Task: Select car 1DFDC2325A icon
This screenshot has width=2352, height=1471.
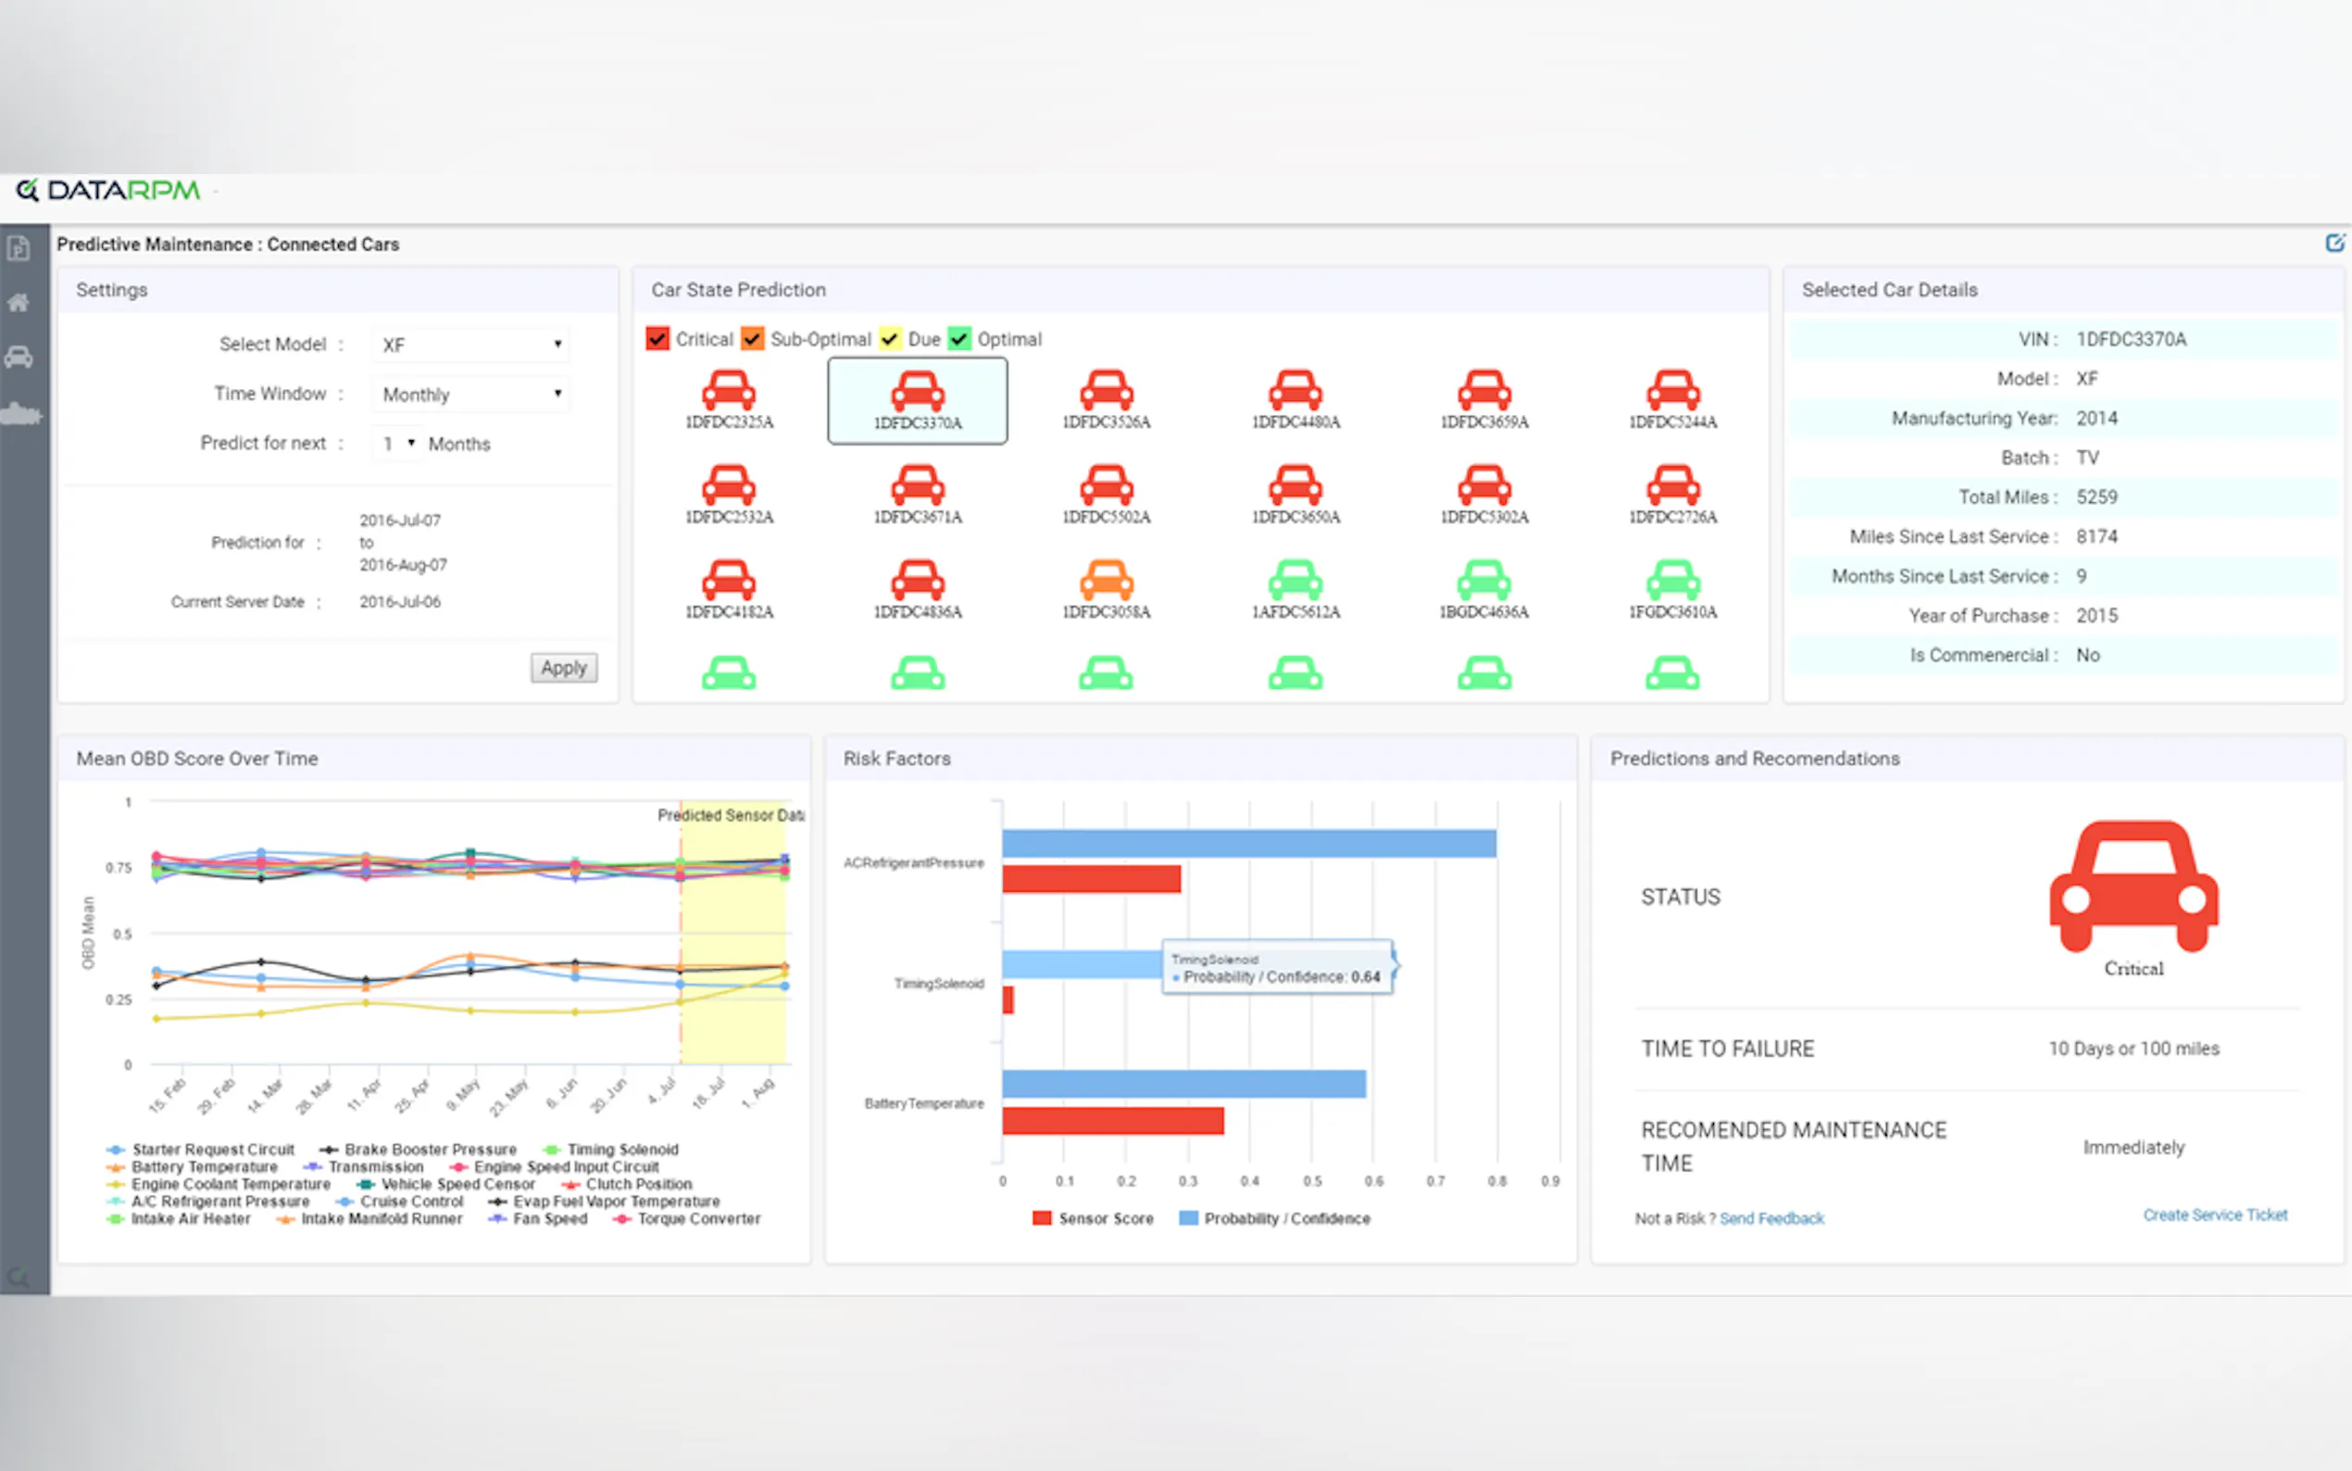Action: [x=728, y=391]
